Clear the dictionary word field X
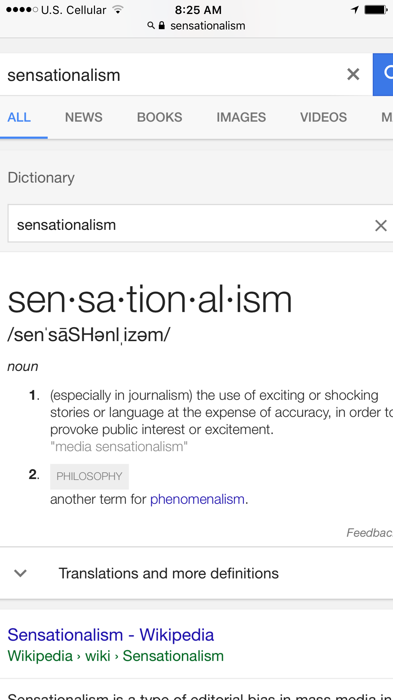 [381, 225]
